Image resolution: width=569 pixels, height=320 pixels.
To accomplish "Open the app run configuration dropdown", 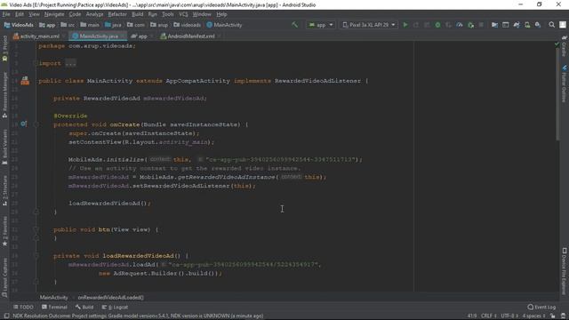I will pyautogui.click(x=321, y=25).
